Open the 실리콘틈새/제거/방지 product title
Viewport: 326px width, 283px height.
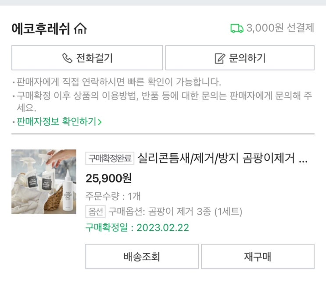pos(222,158)
